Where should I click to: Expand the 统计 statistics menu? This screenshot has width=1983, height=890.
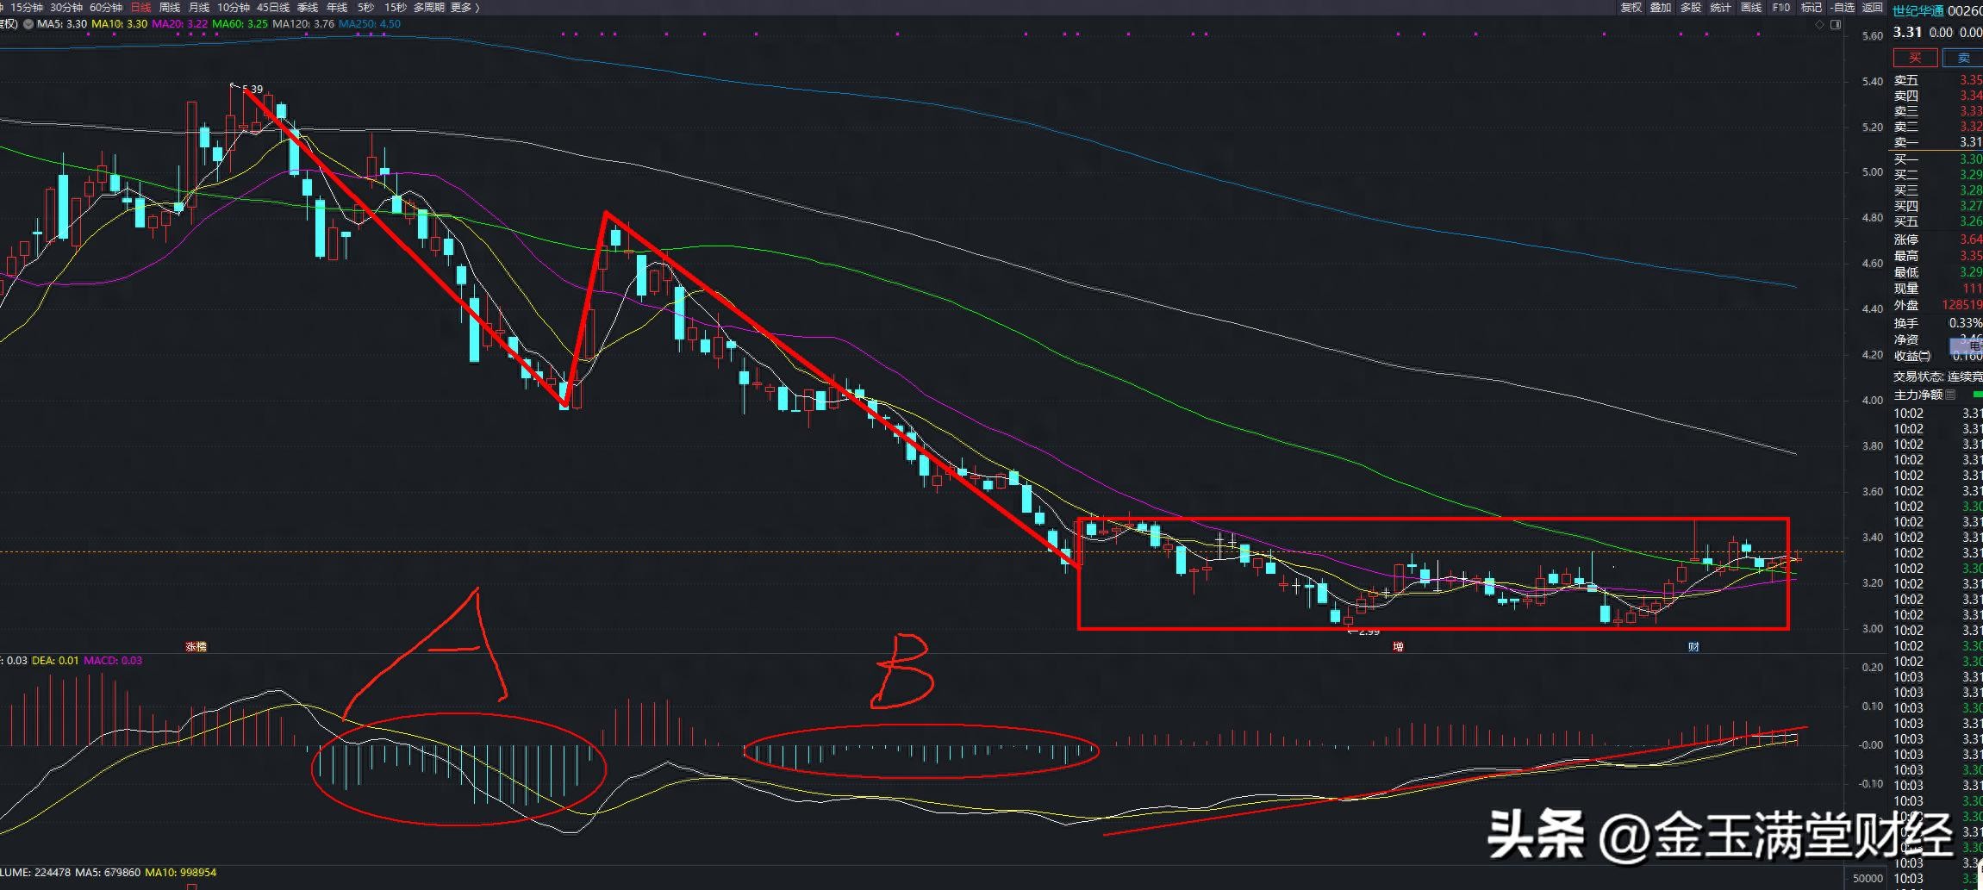pos(1720,8)
